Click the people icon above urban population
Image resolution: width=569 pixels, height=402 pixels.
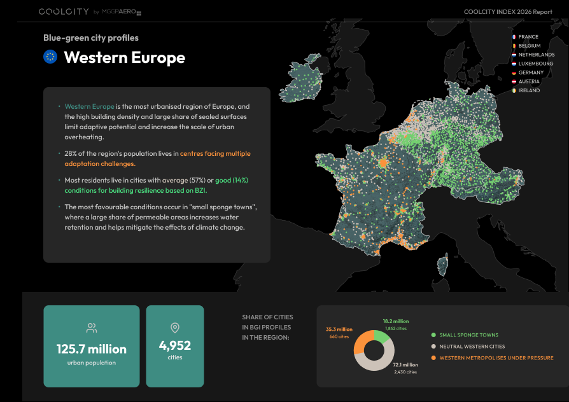click(x=92, y=328)
